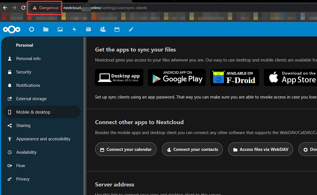Open the Files folder icon
Image resolution: width=317 pixels, height=195 pixels.
46,29
